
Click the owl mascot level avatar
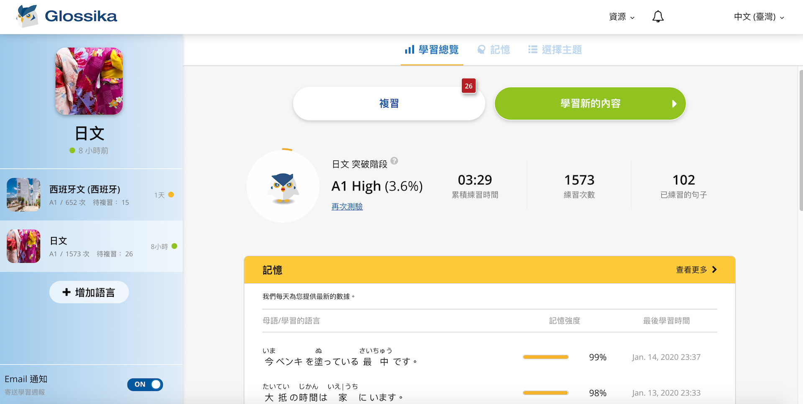[283, 186]
